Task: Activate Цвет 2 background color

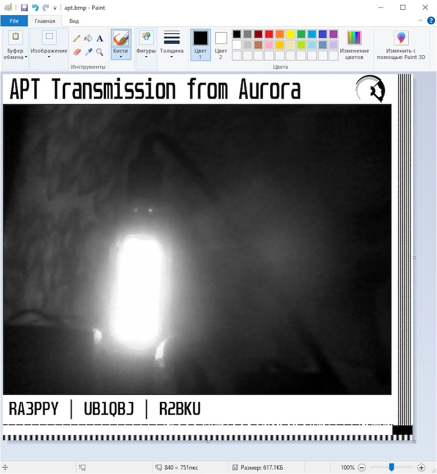Action: click(221, 44)
